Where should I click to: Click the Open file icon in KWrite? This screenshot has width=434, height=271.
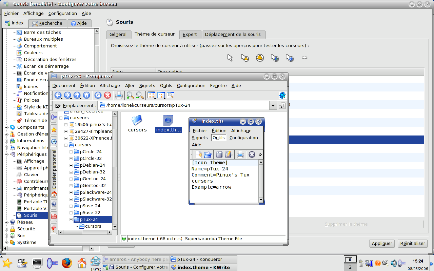(208, 154)
